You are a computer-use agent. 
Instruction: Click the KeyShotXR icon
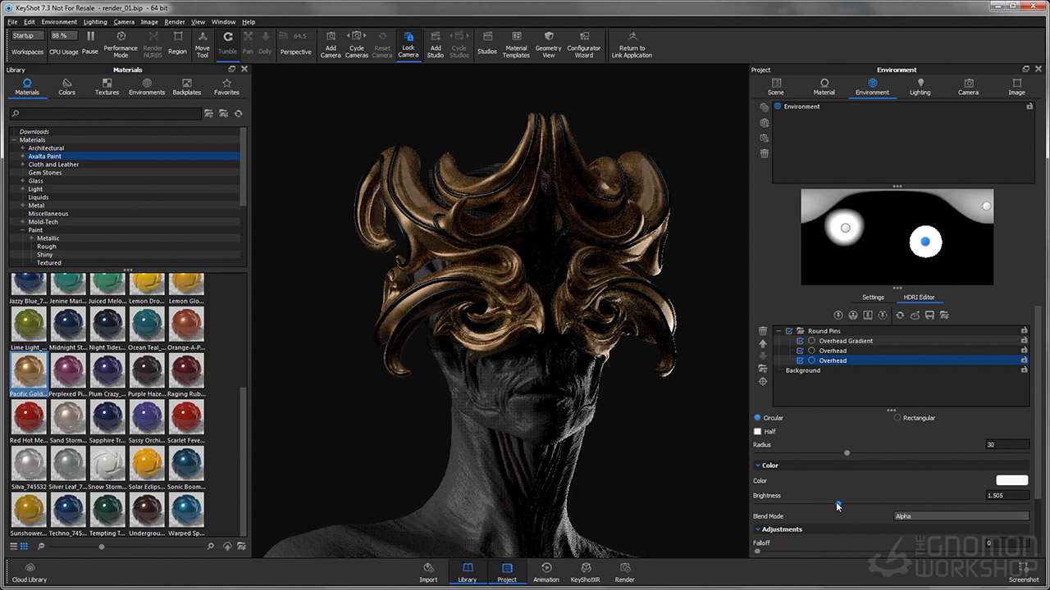point(586,571)
